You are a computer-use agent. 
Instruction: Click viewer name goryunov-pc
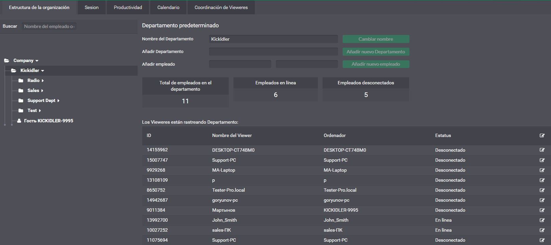(x=225, y=200)
